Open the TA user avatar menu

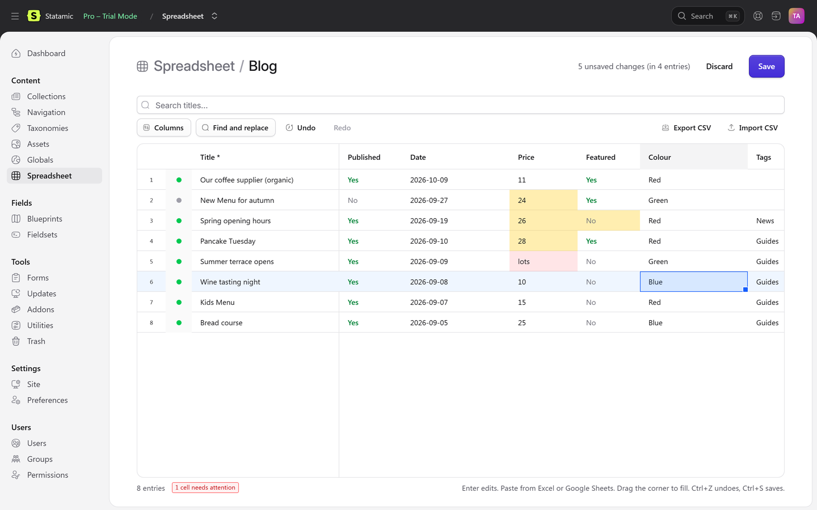click(x=797, y=16)
